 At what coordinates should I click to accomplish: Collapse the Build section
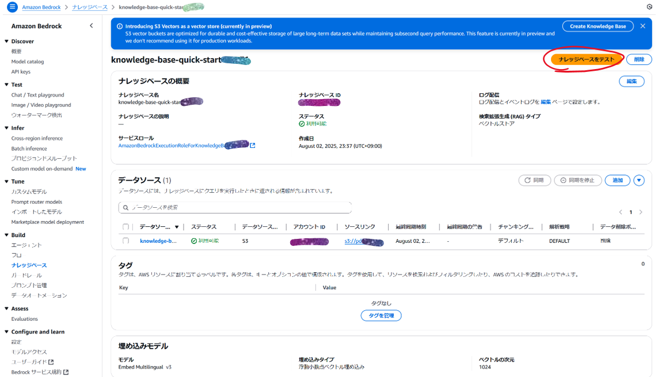(6, 235)
